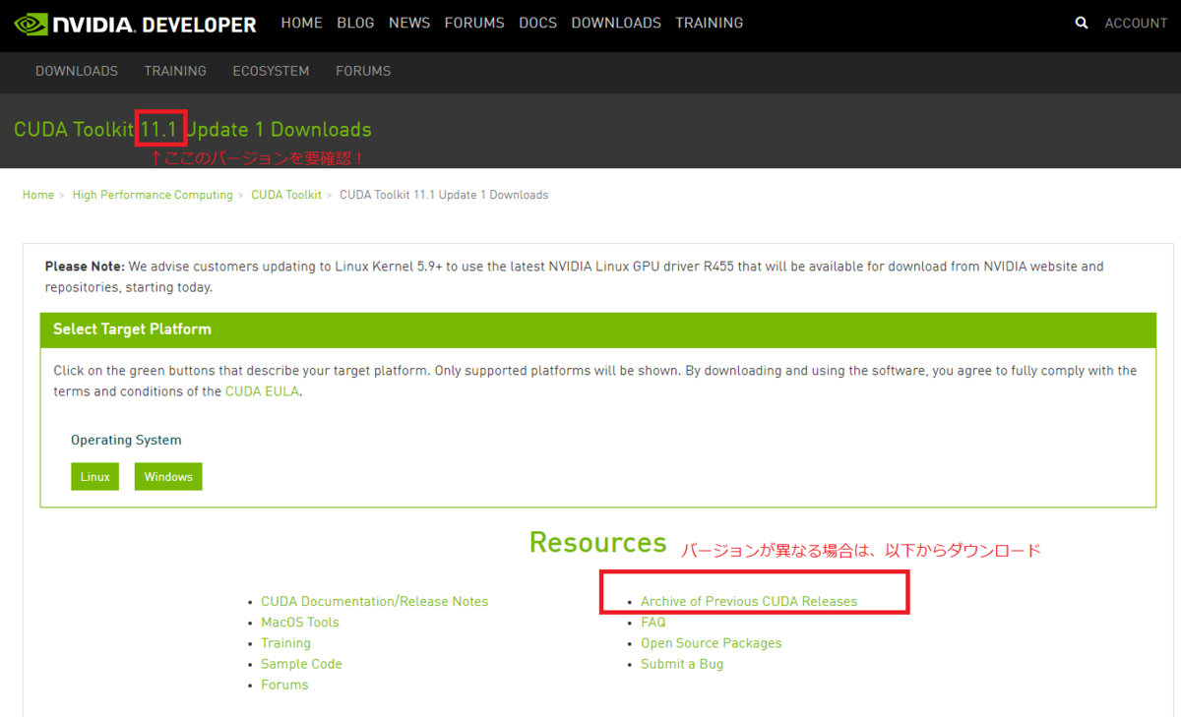Open DOWNLOADS in the top black bar
Screen dimensions: 1181x717
pyautogui.click(x=616, y=23)
